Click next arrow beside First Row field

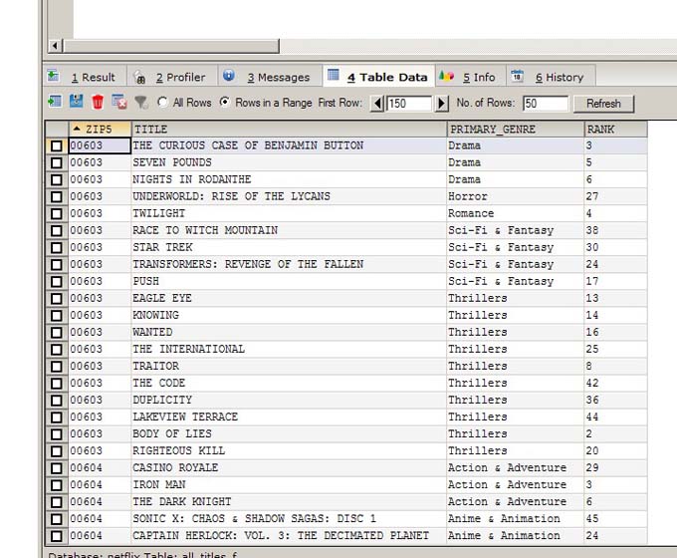click(441, 104)
